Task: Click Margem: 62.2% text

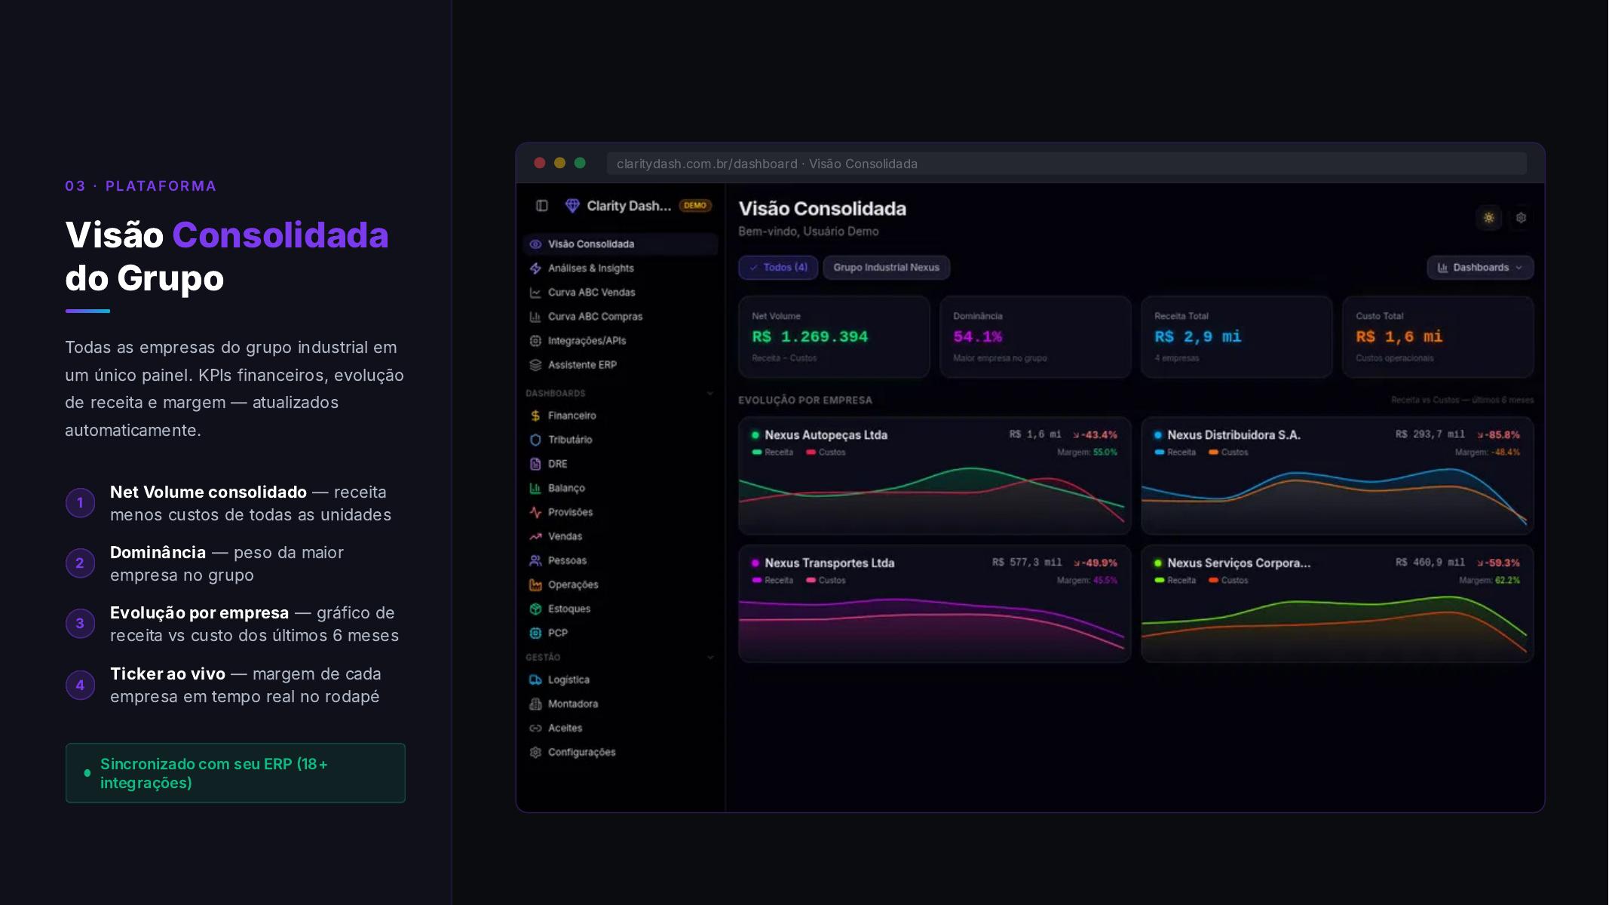Action: tap(1489, 581)
